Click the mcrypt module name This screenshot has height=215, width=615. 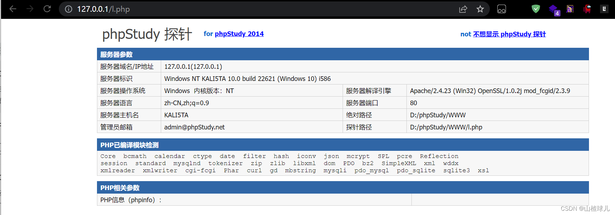(x=358, y=156)
